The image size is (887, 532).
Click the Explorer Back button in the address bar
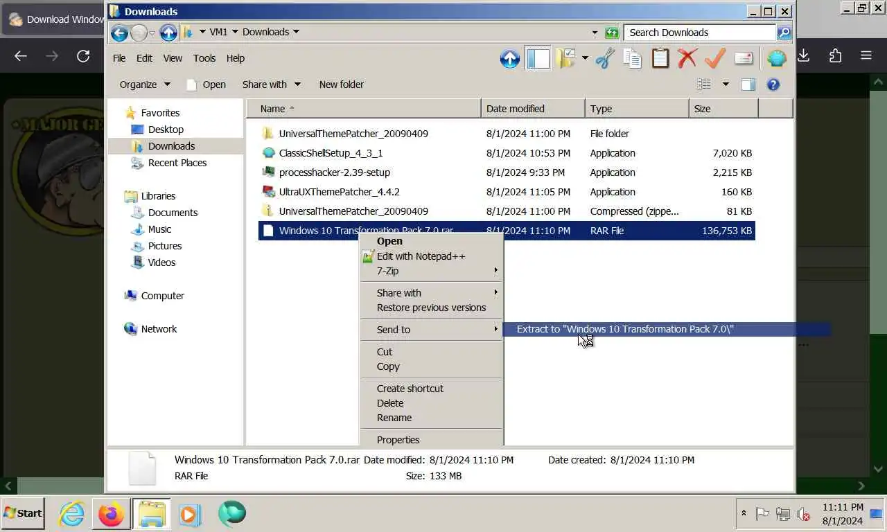pos(119,33)
